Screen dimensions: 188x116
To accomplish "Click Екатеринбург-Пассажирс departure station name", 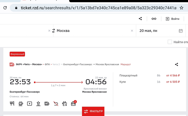I will [x=25, y=92].
